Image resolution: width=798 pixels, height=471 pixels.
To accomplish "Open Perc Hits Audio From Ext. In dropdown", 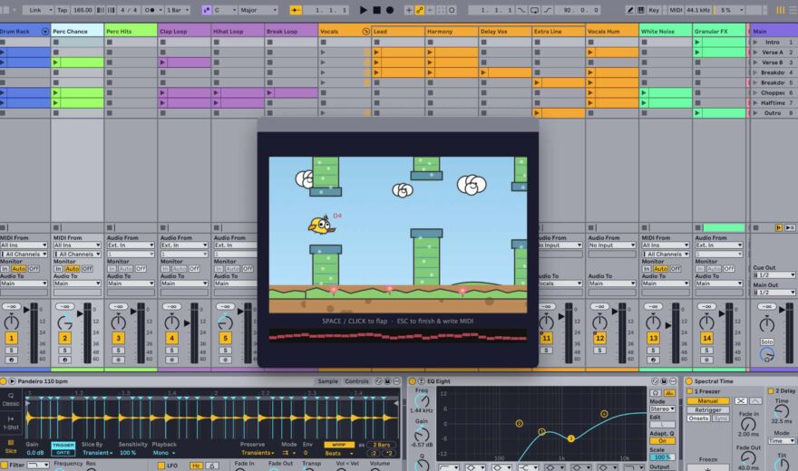I will pos(131,245).
